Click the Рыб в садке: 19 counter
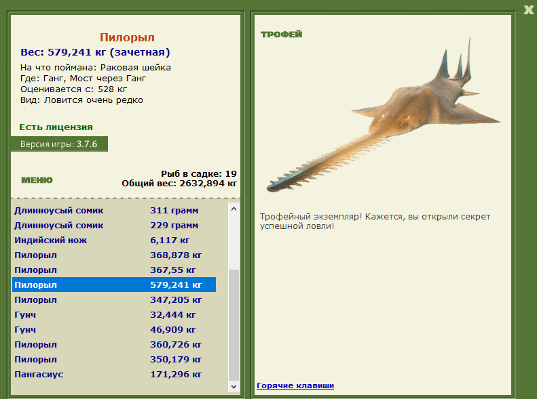The width and height of the screenshot is (537, 399). point(199,173)
